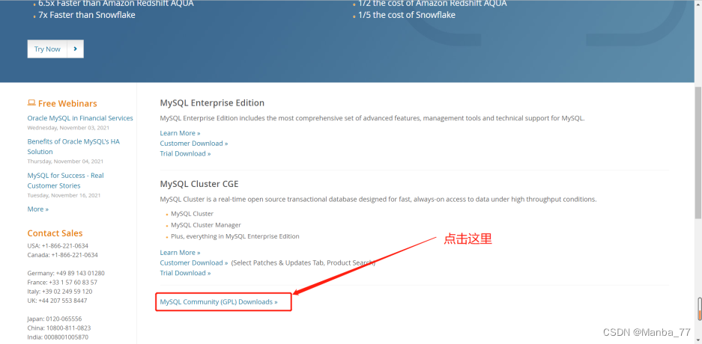Click the UK phone number +44 207 553 8447
Image resolution: width=702 pixels, height=344 pixels.
pos(63,301)
